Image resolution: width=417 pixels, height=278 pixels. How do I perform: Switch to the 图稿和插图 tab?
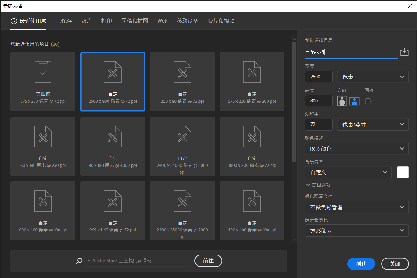[x=135, y=21]
